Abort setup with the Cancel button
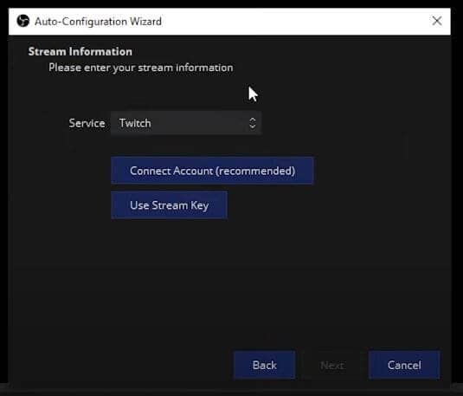 (x=404, y=365)
